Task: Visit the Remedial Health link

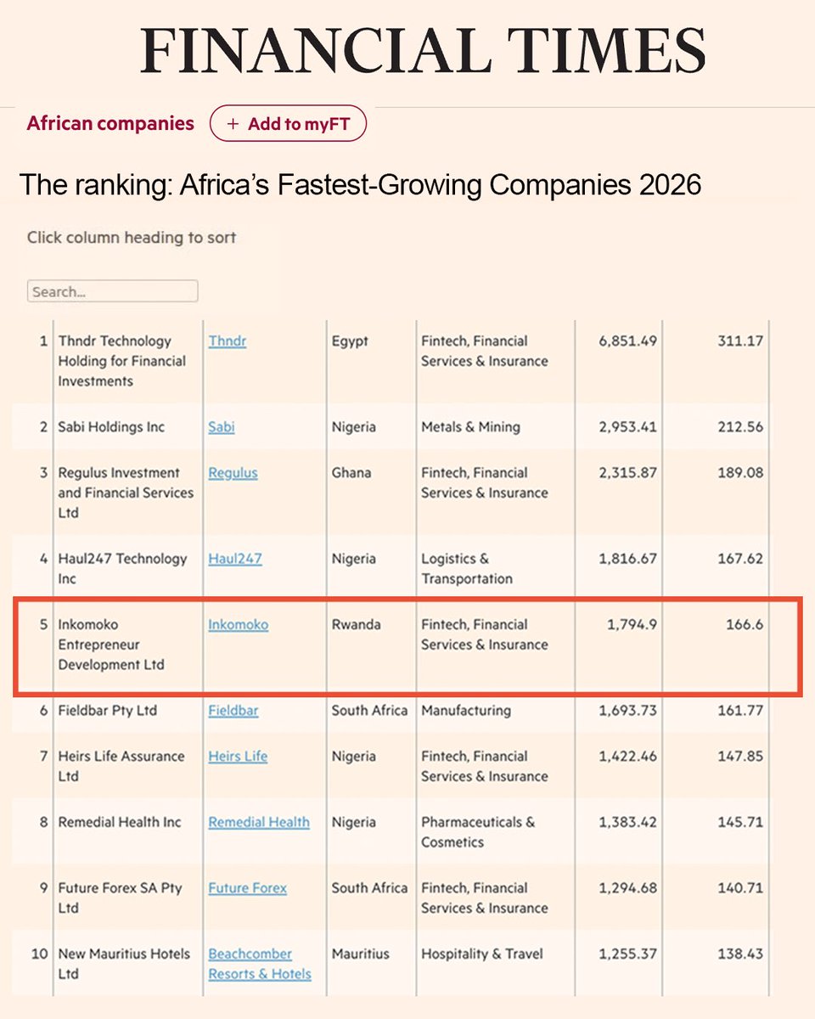Action: coord(259,822)
